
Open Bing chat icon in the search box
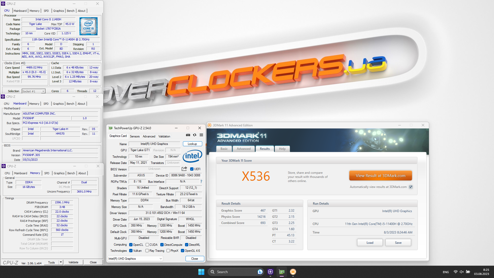click(x=260, y=272)
